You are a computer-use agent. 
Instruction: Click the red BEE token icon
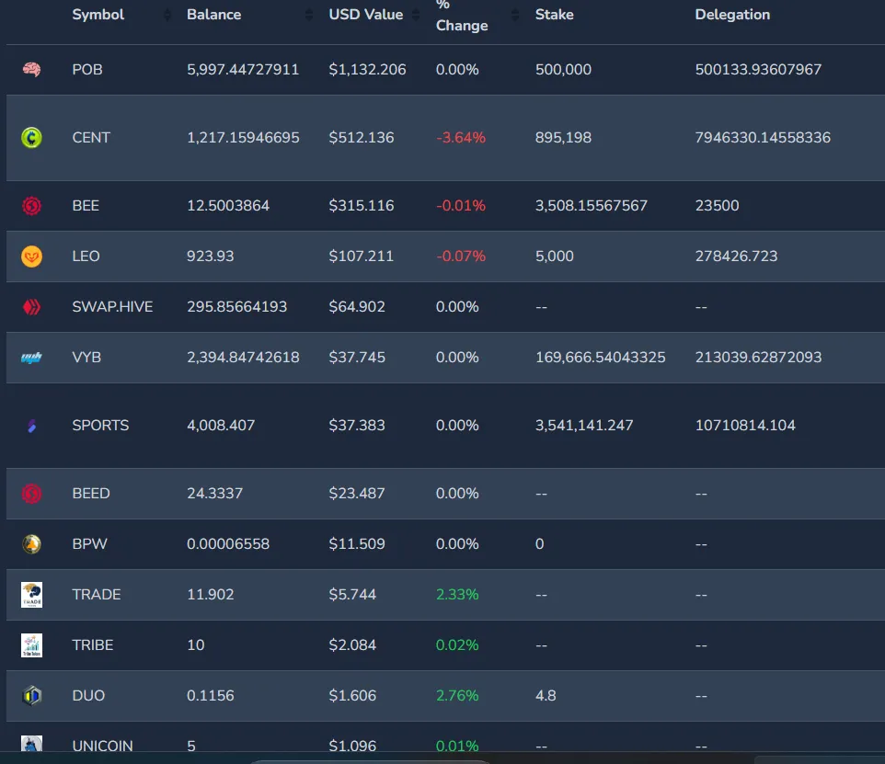(x=31, y=205)
